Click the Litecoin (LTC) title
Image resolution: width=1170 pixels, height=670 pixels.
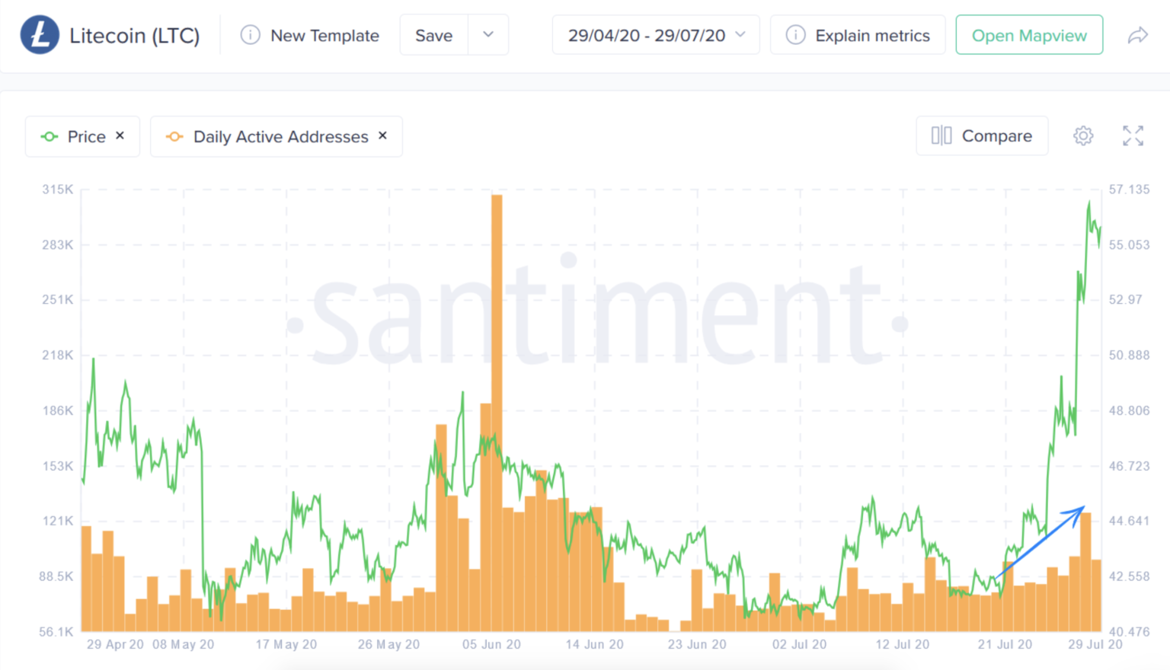pos(135,36)
